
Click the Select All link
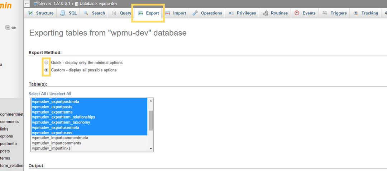tap(37, 94)
